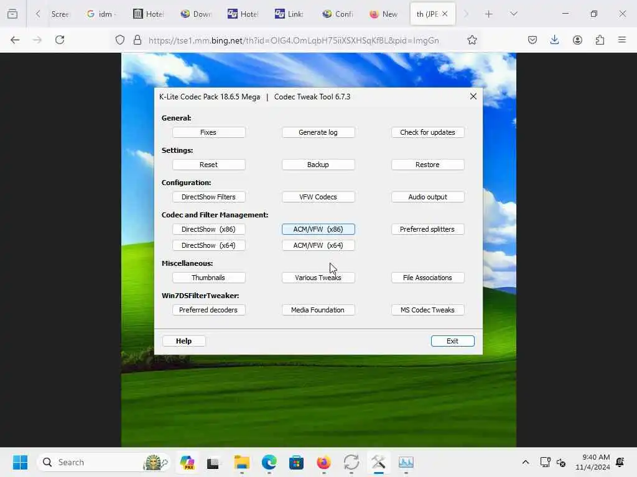637x477 pixels.
Task: Click the browser address bar
Action: pos(294,40)
